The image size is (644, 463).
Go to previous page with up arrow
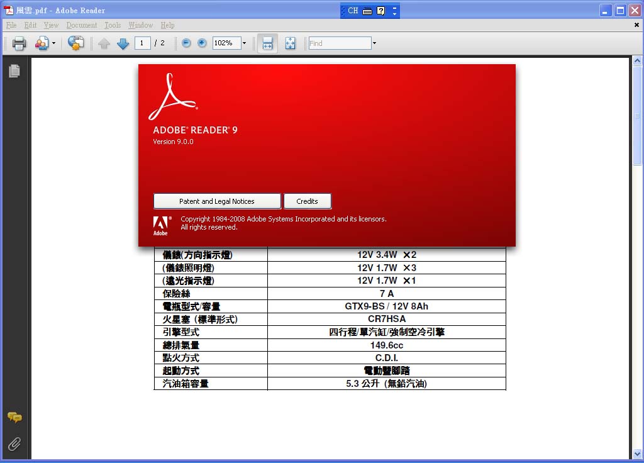coord(104,43)
